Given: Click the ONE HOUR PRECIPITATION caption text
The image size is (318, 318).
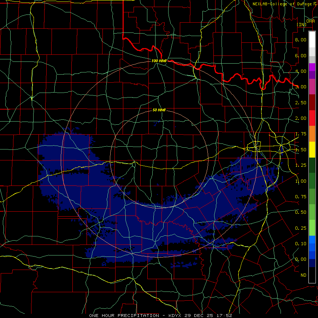Looking at the screenshot, I should tap(124, 316).
